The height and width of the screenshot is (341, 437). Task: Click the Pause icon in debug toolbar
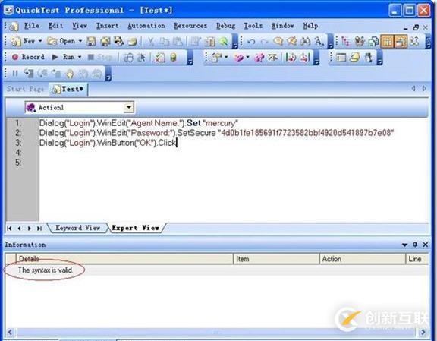[15, 74]
